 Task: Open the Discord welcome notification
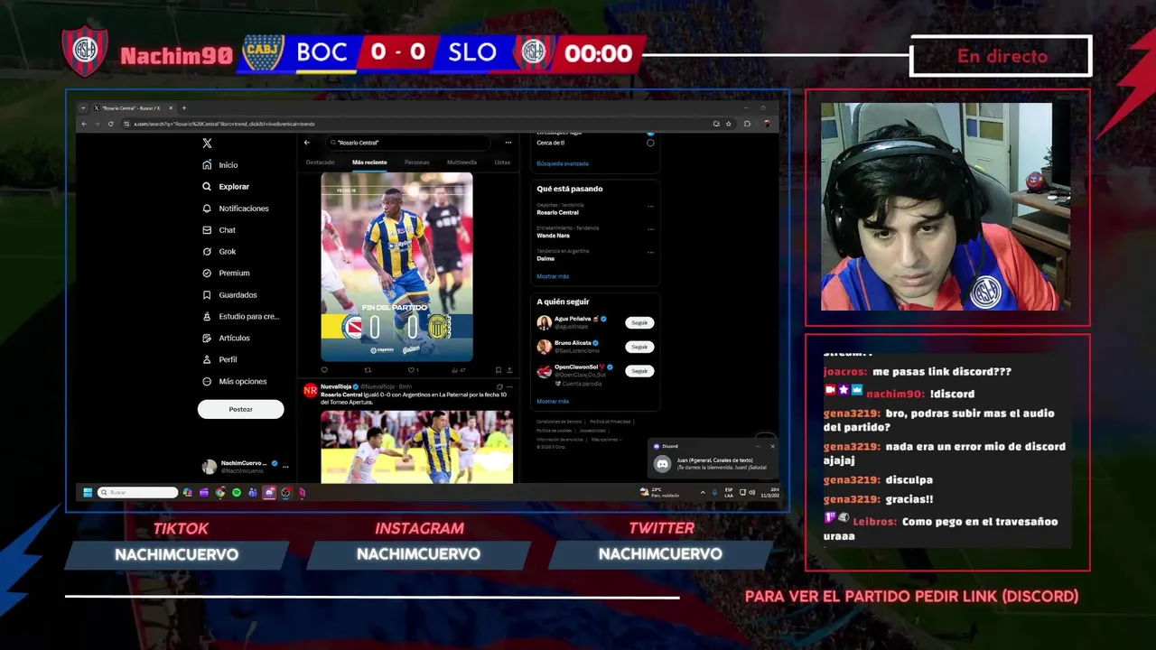point(713,459)
